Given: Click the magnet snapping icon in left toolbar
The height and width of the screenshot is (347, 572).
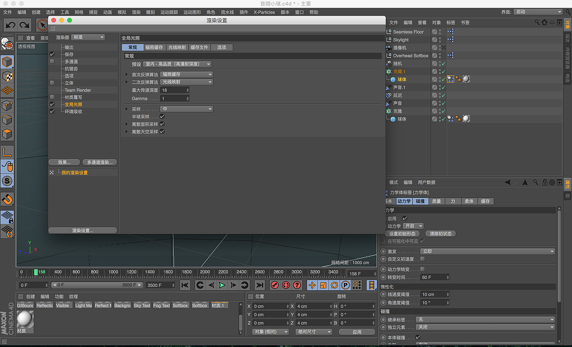Looking at the screenshot, I should point(7,199).
